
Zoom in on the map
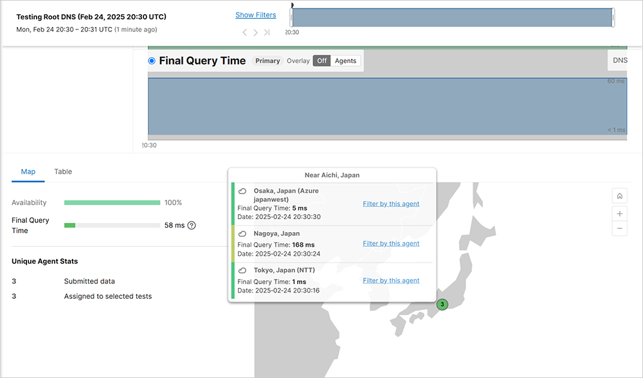[x=619, y=213]
